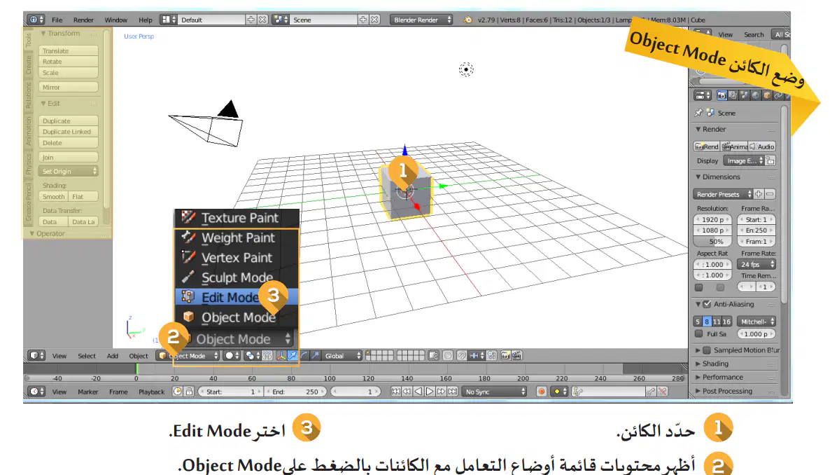Select the Scene properties tab icon
The height and width of the screenshot is (475, 830).
coord(744,95)
